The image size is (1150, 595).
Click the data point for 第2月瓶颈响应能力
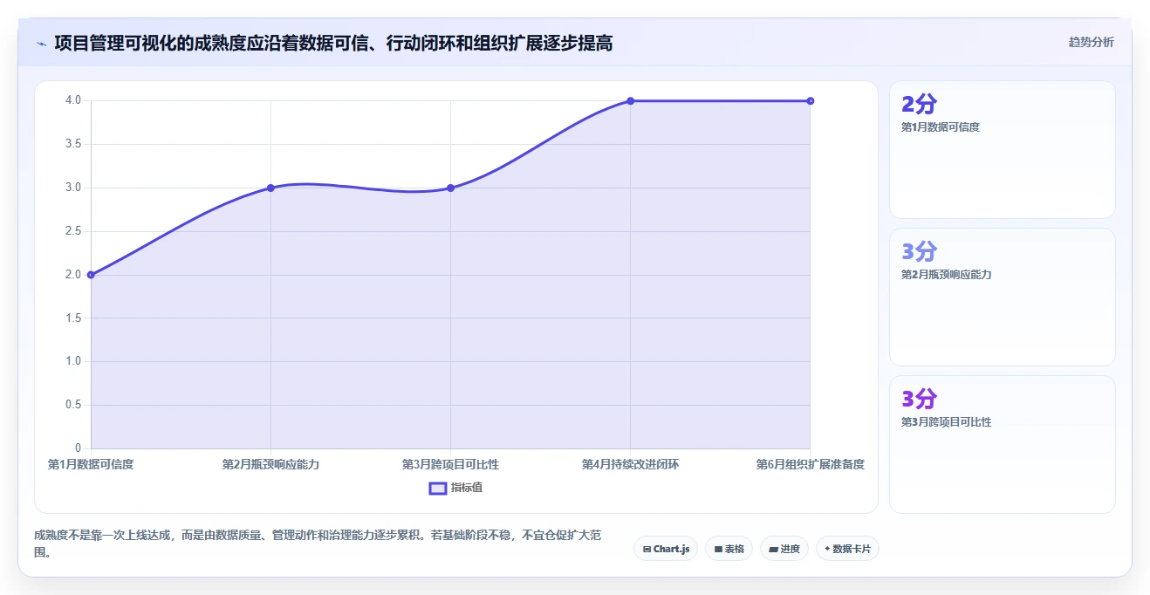pos(270,188)
